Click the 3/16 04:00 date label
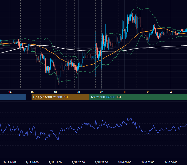This screenshot has height=165, width=187. click(x=171, y=162)
